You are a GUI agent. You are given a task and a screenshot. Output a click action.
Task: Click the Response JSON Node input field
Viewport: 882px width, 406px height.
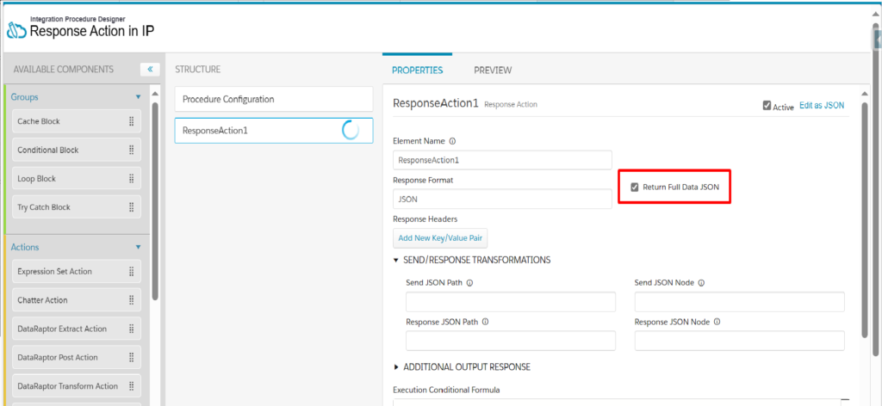740,341
